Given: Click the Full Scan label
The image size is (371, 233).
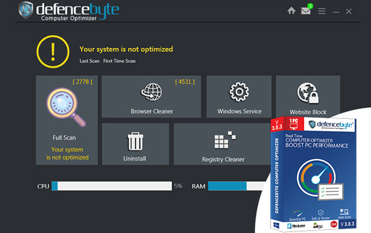Looking at the screenshot, I should click(64, 138).
